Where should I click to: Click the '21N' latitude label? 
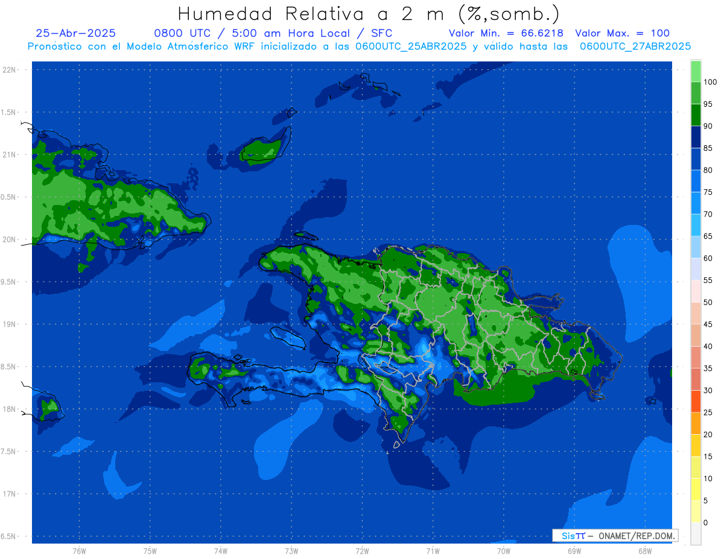point(9,154)
